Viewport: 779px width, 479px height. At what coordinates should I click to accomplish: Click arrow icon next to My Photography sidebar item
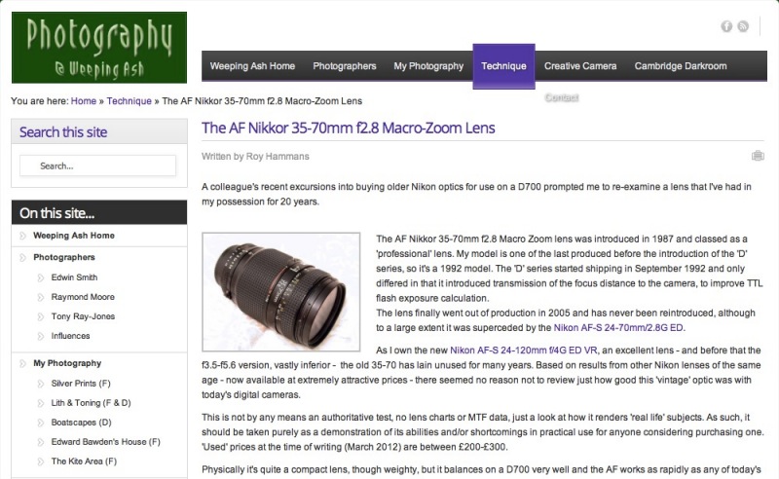click(x=22, y=363)
